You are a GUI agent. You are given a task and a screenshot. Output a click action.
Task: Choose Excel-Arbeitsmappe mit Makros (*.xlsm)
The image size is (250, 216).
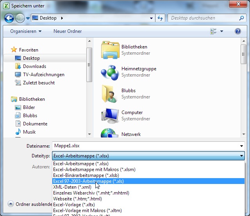[x=148, y=170]
